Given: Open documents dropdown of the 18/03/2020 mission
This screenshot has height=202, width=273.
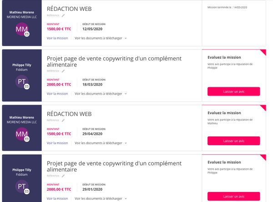Looking at the screenshot, I should 101,94.
